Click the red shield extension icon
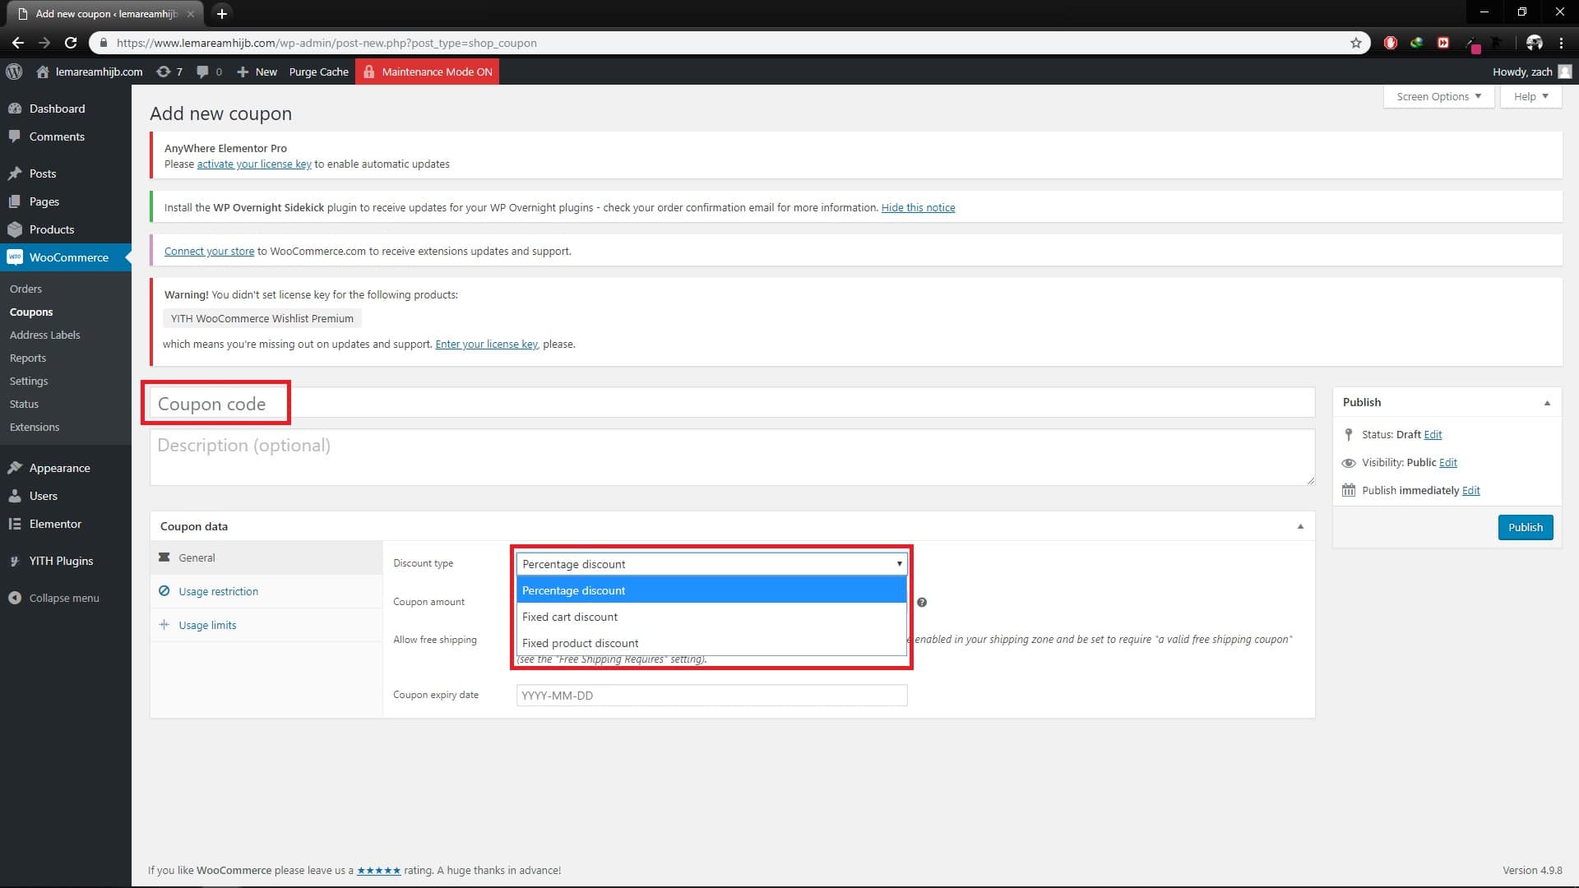Viewport: 1579px width, 888px height. tap(1391, 43)
